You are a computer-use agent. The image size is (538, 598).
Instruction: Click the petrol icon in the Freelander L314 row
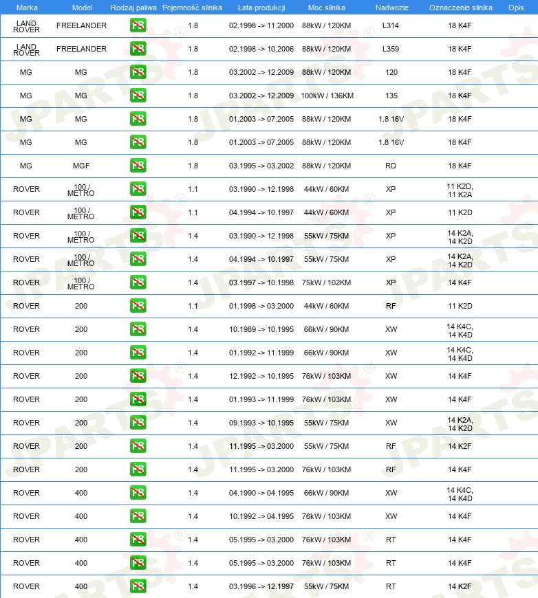point(138,25)
